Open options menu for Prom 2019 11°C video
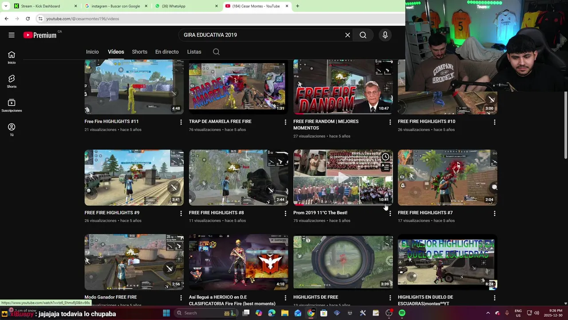568x320 pixels. [x=390, y=213]
